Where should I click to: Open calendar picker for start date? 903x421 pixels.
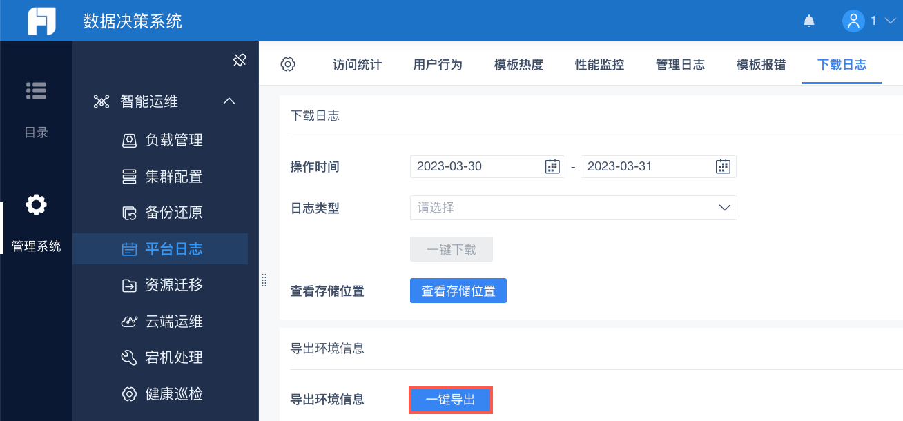click(x=552, y=166)
